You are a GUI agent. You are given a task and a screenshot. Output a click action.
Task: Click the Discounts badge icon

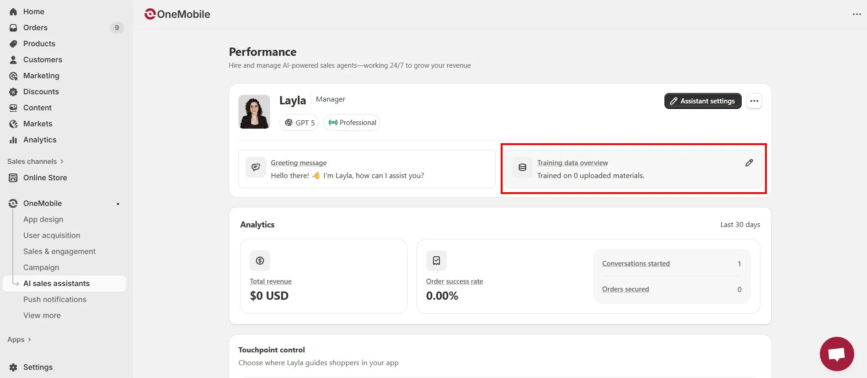[13, 92]
